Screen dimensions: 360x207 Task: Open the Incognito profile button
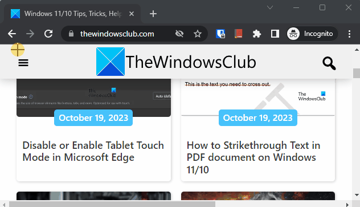[312, 34]
